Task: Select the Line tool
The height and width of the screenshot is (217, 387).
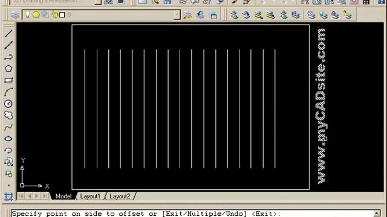Action: pyautogui.click(x=8, y=34)
